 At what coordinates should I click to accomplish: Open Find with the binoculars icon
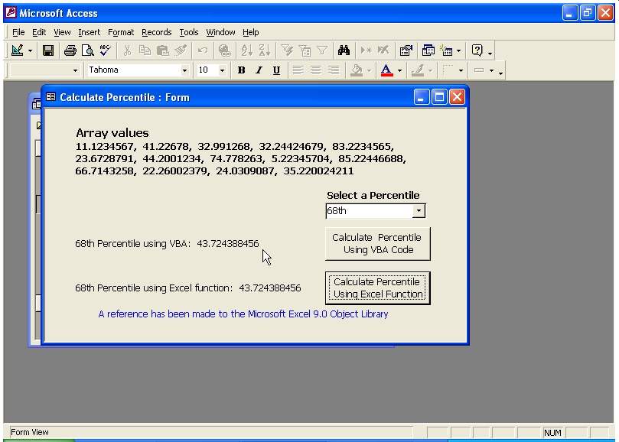coord(344,50)
